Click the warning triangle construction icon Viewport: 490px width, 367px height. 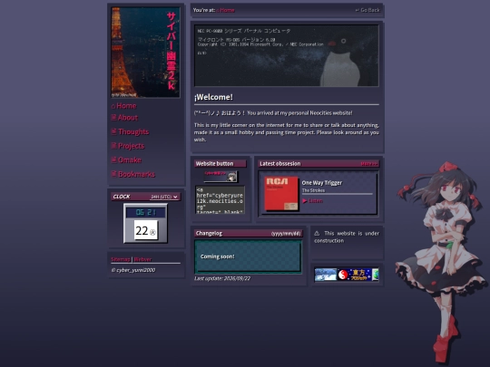[317, 234]
